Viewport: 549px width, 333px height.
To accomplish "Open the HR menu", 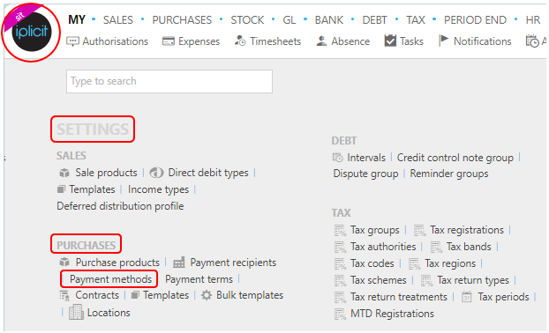I will (x=533, y=20).
